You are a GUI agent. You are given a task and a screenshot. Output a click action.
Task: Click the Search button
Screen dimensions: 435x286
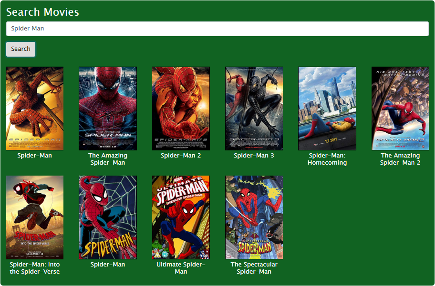tap(21, 49)
